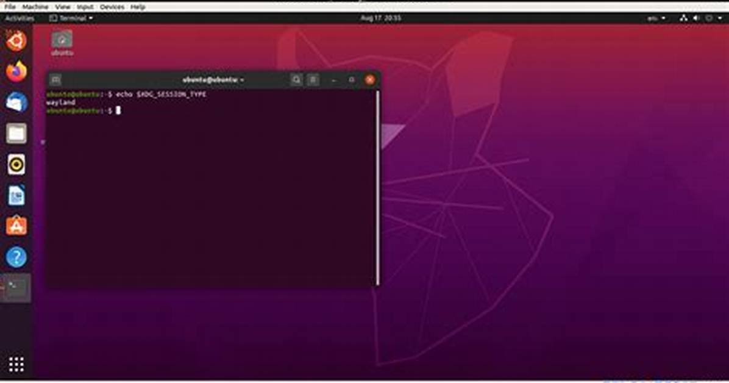Screen dimensions: 729x383
Task: Close the terminal window
Action: tap(370, 80)
